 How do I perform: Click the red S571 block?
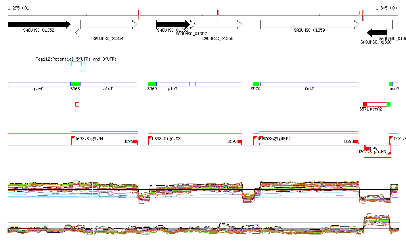pyautogui.click(x=365, y=104)
